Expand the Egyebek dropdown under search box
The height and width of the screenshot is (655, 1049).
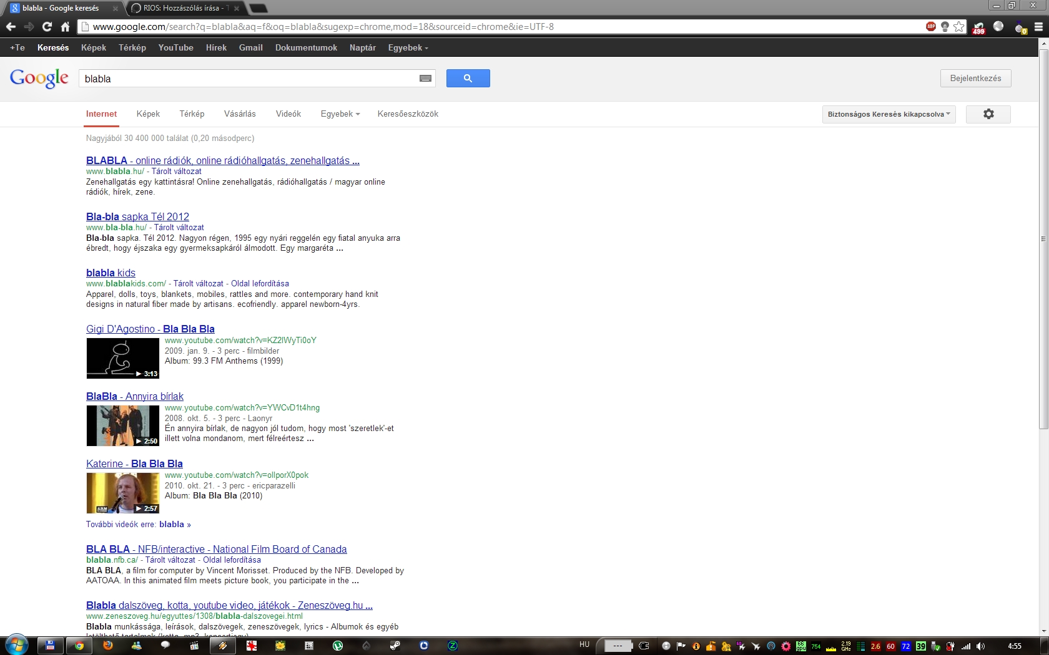pos(340,114)
